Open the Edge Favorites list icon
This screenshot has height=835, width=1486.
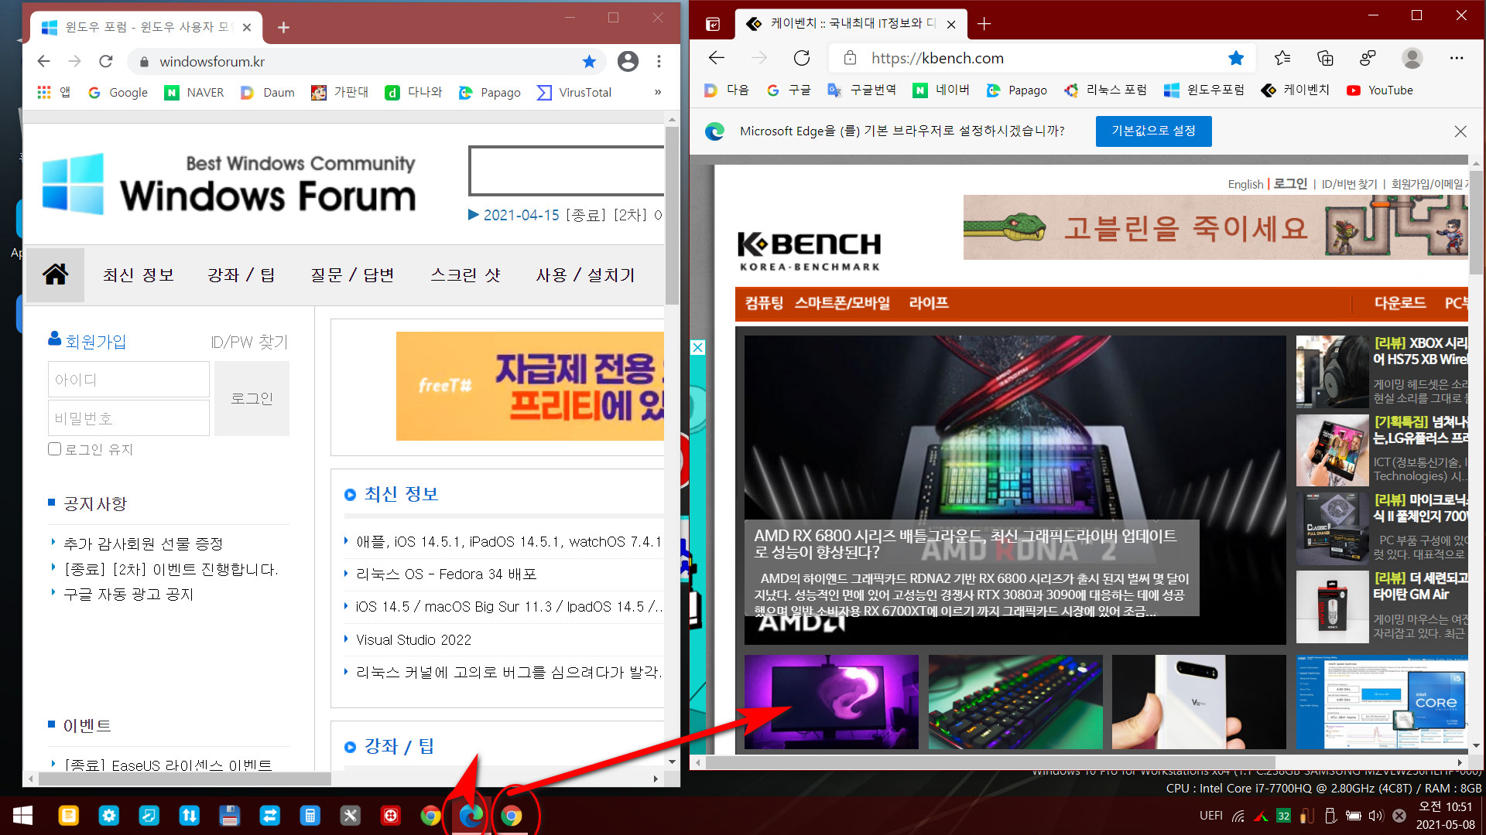1282,58
